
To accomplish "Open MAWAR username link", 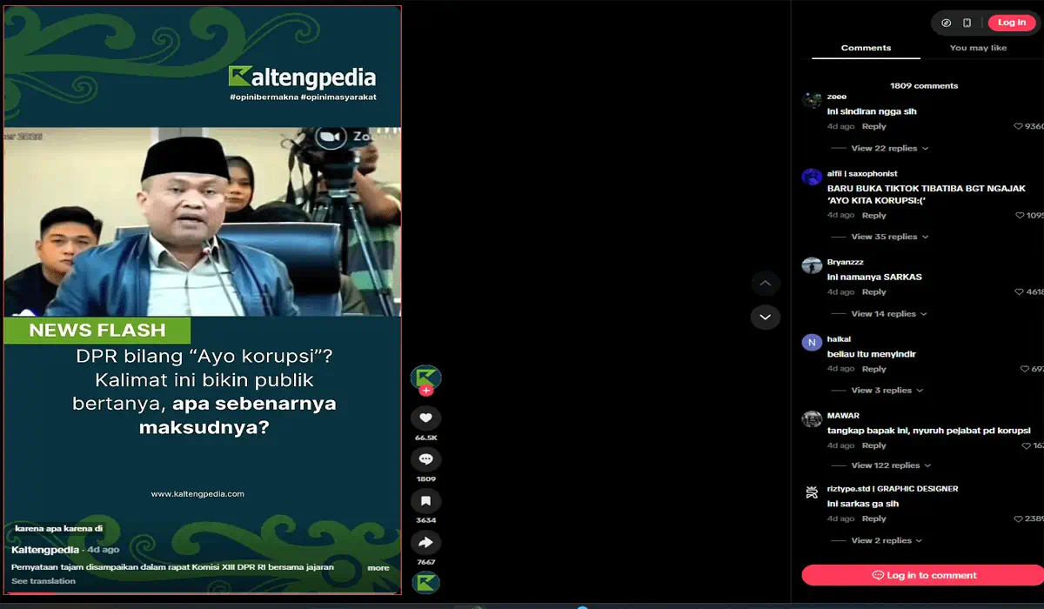I will click(x=843, y=416).
